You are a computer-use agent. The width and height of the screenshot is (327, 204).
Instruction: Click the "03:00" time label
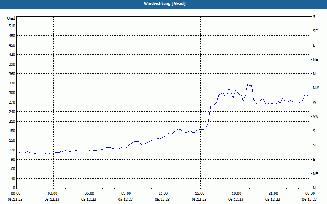52,193
